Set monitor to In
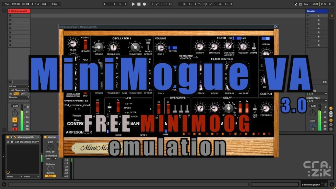Image resolution: width=336 pixels, height=189 pixels. [11, 94]
